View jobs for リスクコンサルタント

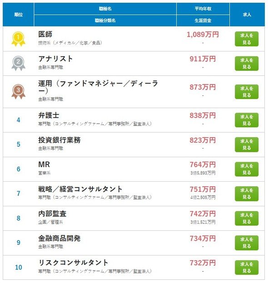tap(247, 268)
